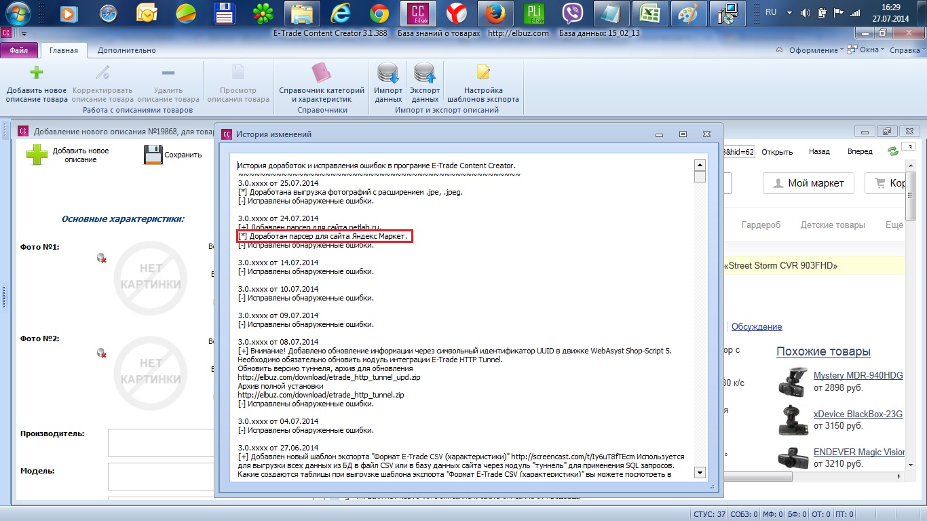Click Safari compass icon in taskbar
The image size is (927, 521).
[x=109, y=13]
